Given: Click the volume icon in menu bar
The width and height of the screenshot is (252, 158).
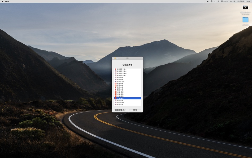Looking at the screenshot, I should pyautogui.click(x=208, y=1).
